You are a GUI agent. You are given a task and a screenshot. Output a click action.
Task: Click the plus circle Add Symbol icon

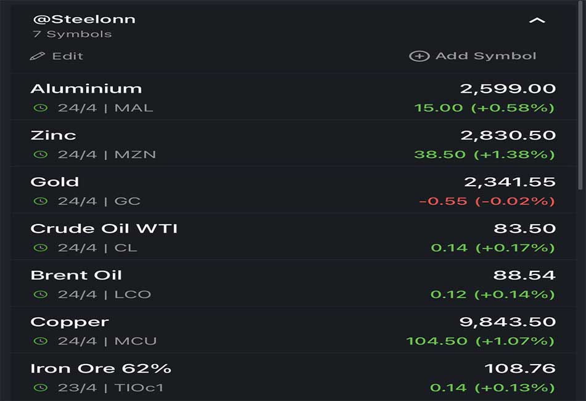(x=419, y=56)
